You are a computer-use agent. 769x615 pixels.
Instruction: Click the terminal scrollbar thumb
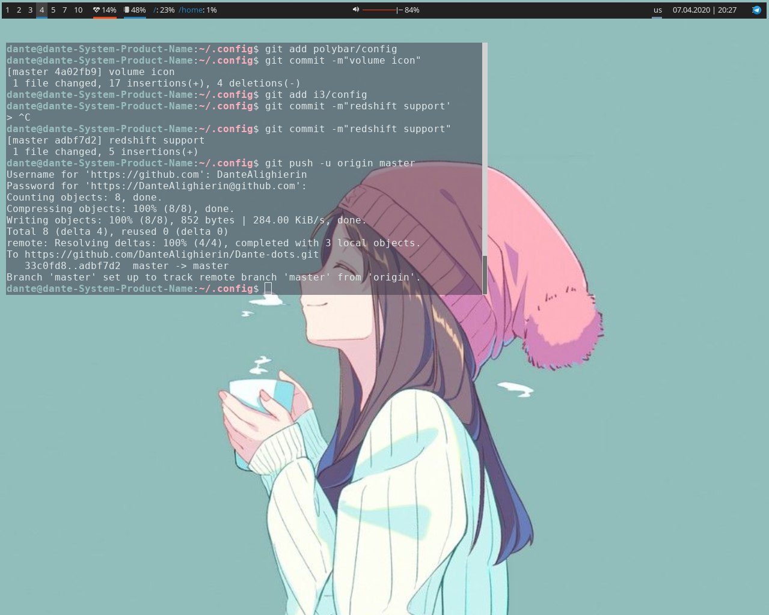coord(485,274)
